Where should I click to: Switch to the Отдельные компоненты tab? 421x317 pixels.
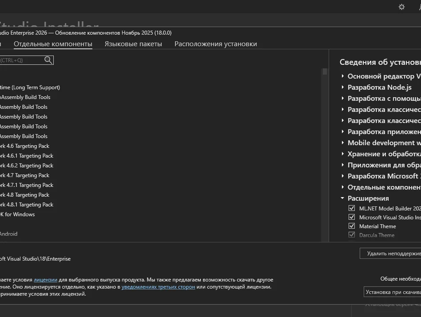53,44
